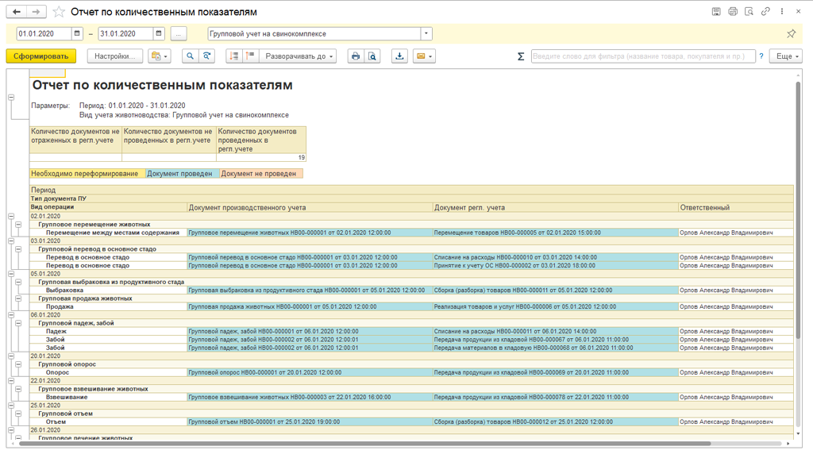Click the sum (sigma) icon
Screen dimensions: 813x454
(521, 56)
